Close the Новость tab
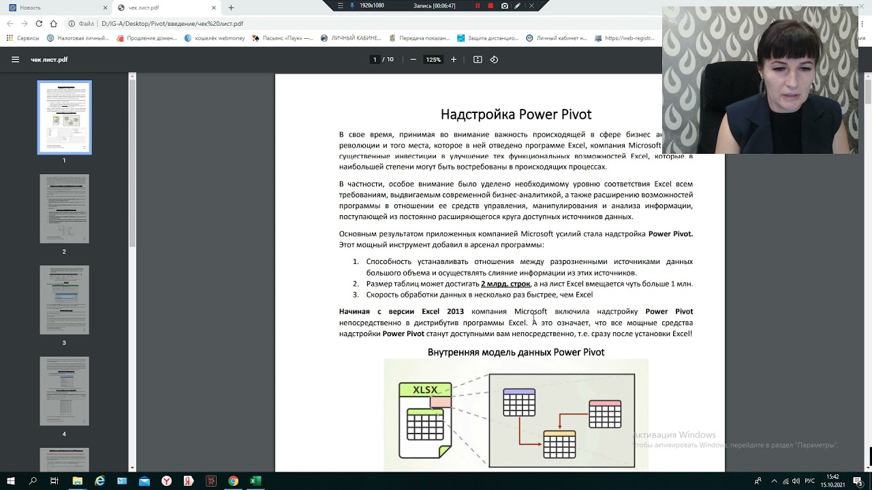 [x=105, y=7]
